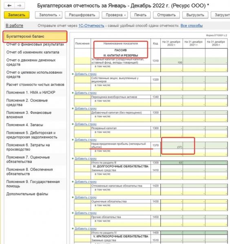Click the Загрузить button
This screenshot has width=230, height=244.
coord(221,15)
